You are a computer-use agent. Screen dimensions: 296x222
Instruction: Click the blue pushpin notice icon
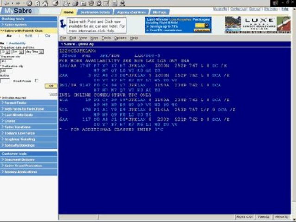click(63, 24)
